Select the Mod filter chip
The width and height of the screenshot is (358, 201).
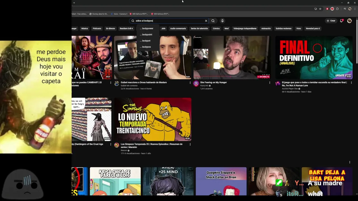[x=227, y=28]
